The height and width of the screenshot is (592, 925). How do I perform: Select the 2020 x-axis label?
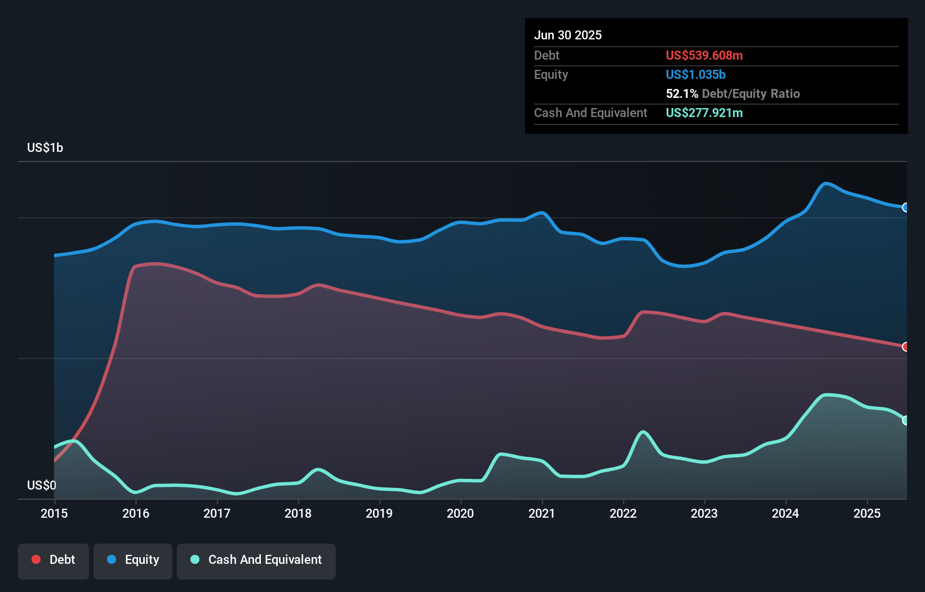[460, 513]
